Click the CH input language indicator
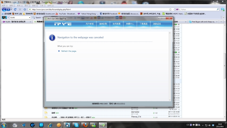This screenshot has height=128, width=227. click(x=188, y=125)
